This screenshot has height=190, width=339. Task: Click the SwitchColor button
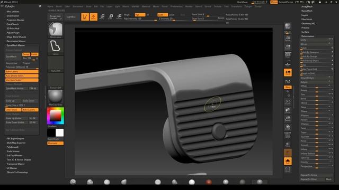55,139
